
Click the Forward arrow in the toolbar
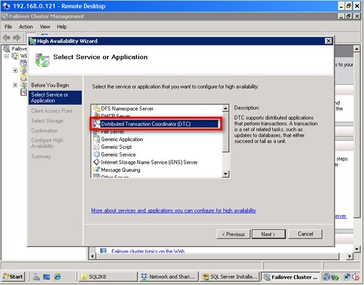coord(17,37)
